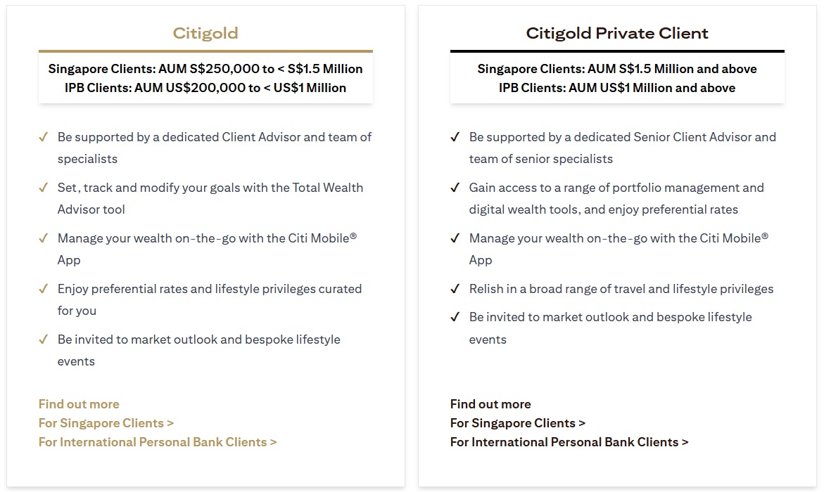Click the checkmark next to Total Wealth Advisor tool
Image resolution: width=824 pixels, height=492 pixels.
click(43, 188)
